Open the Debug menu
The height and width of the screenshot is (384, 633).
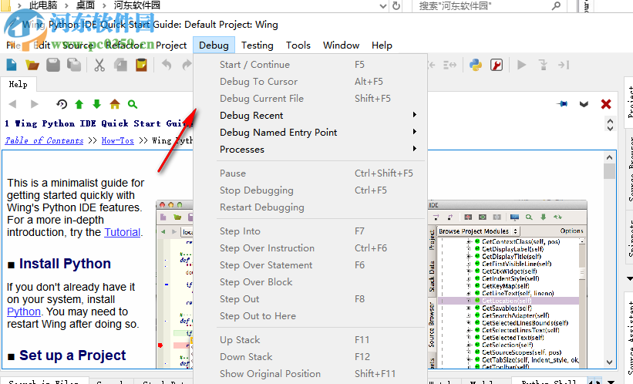tap(214, 45)
